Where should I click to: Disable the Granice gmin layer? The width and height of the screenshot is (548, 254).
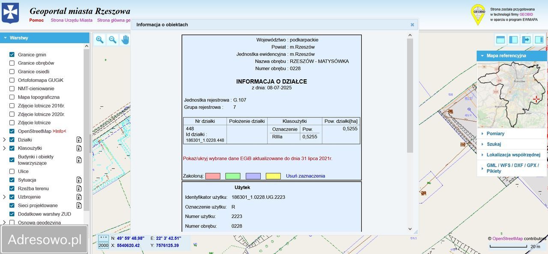tap(12, 55)
